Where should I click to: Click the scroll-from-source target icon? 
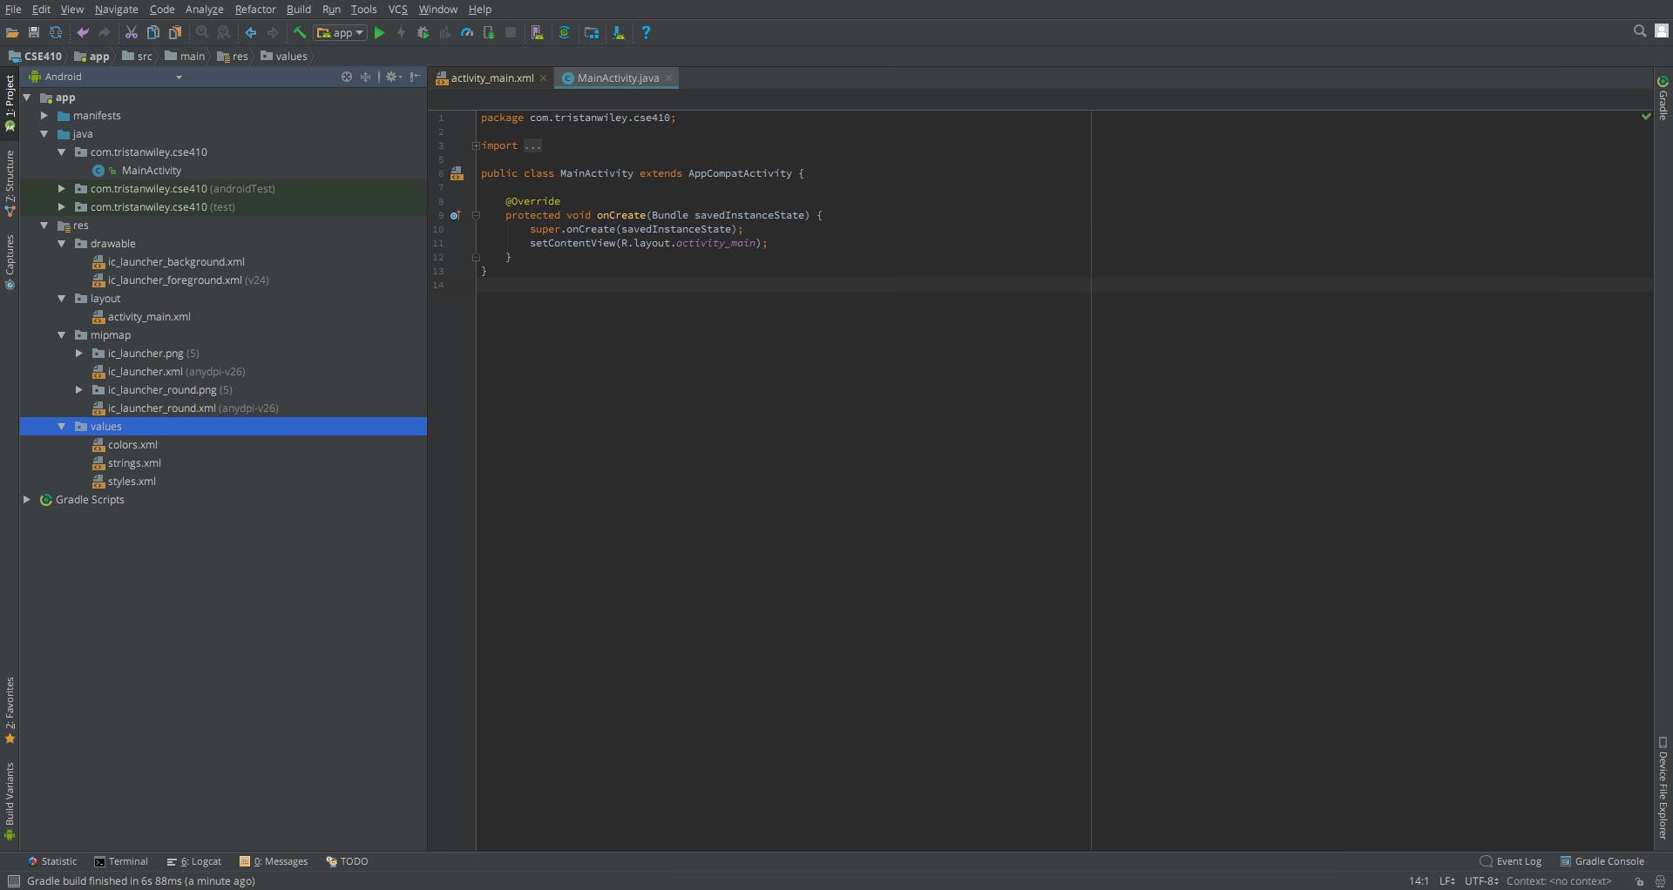[x=347, y=77]
